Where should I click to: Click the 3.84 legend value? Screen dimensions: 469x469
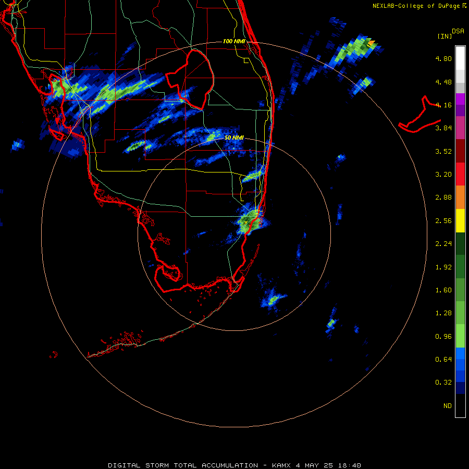pyautogui.click(x=443, y=128)
